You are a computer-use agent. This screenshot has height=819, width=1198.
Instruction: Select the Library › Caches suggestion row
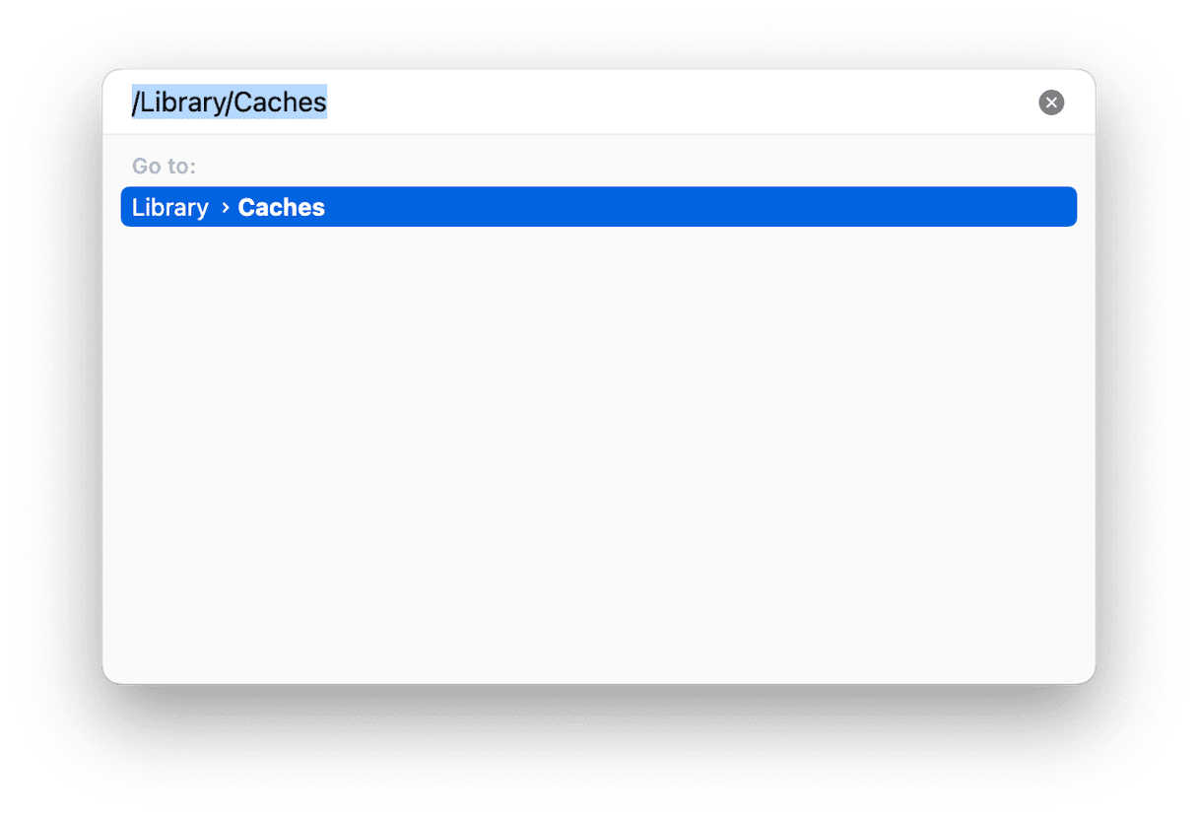pos(599,207)
